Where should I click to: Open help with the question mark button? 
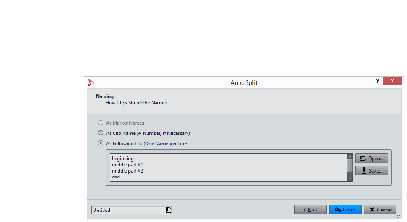coord(377,82)
